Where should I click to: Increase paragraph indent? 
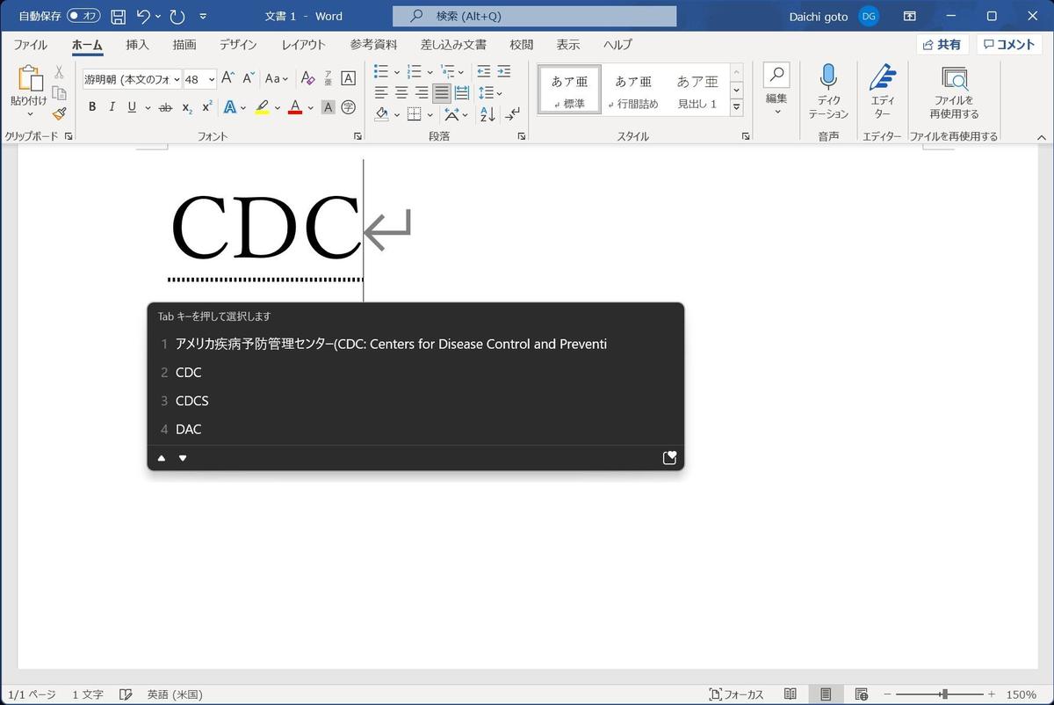point(503,71)
